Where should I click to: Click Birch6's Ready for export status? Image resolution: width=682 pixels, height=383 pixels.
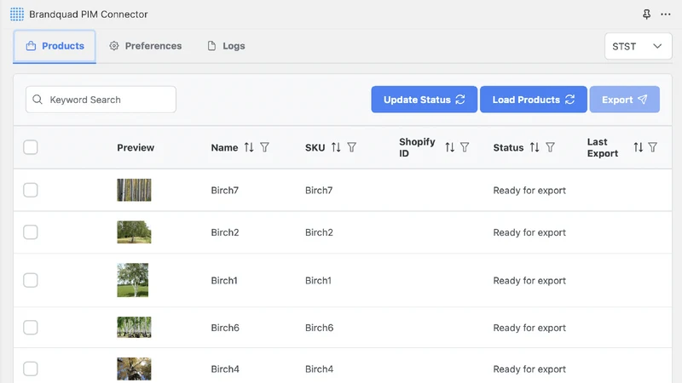(529, 328)
